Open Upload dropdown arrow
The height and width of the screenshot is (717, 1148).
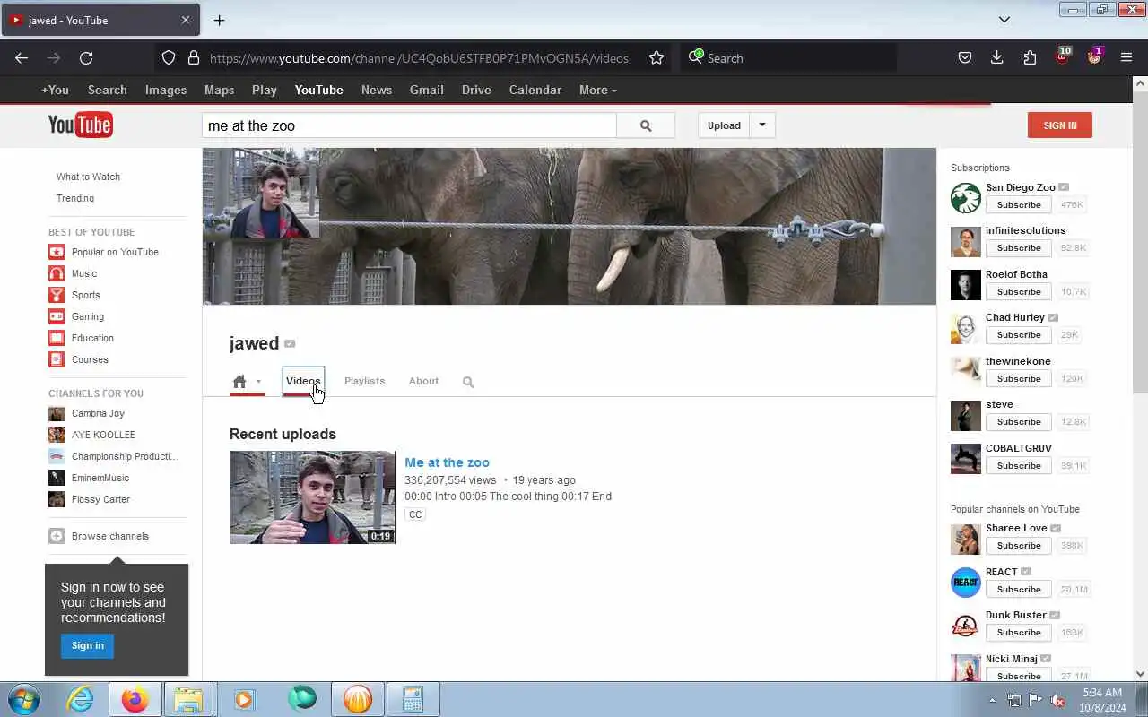pos(762,125)
